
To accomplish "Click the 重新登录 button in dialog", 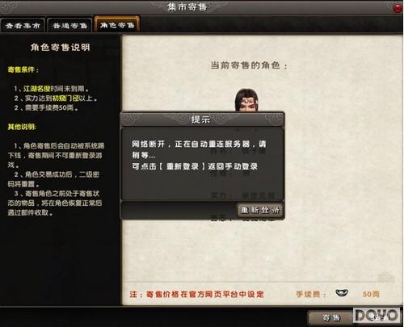I will coord(260,210).
